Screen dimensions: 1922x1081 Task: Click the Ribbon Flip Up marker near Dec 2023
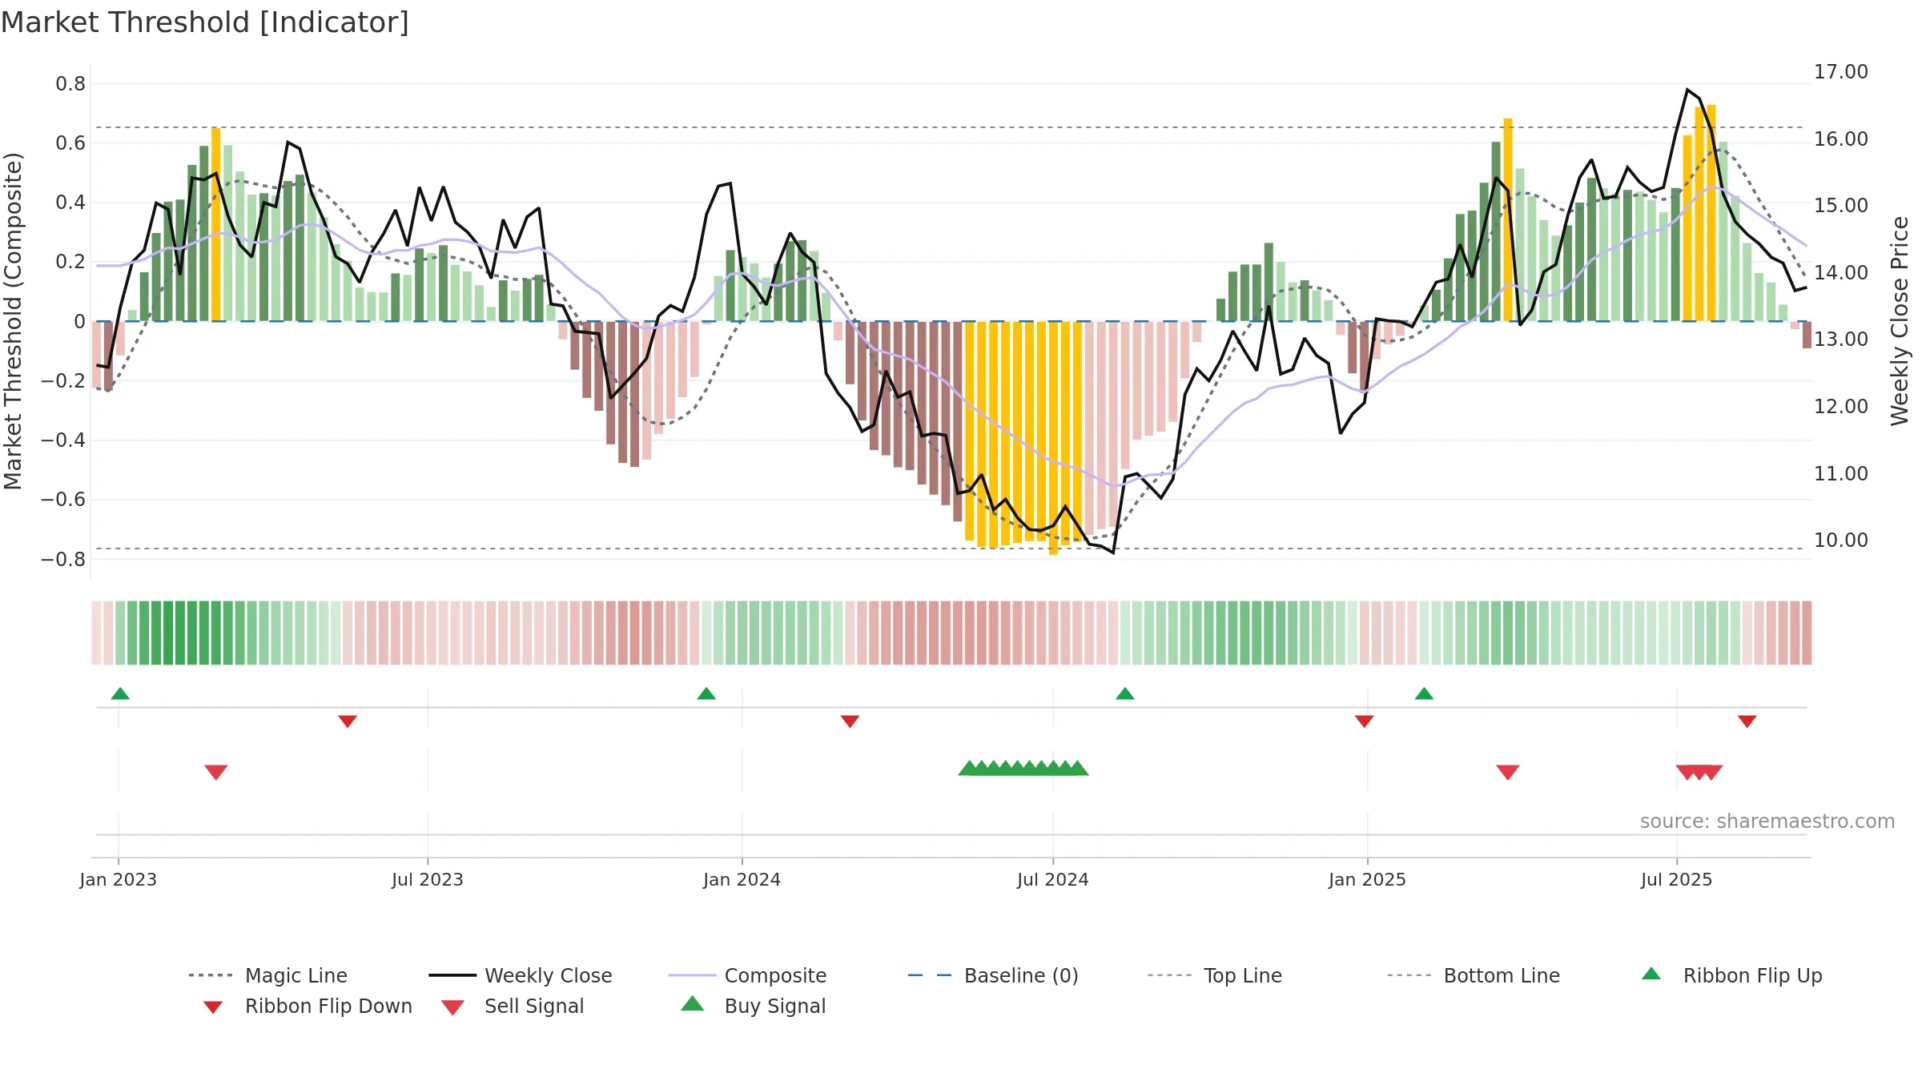coord(706,693)
